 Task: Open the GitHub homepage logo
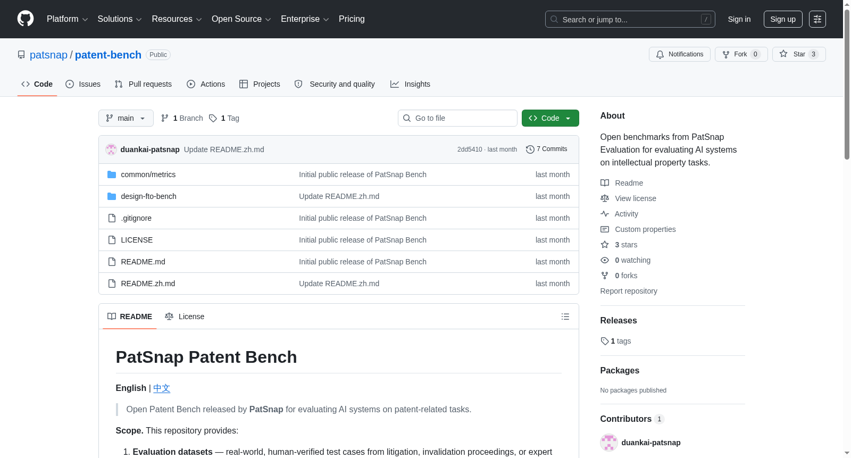tap(26, 19)
